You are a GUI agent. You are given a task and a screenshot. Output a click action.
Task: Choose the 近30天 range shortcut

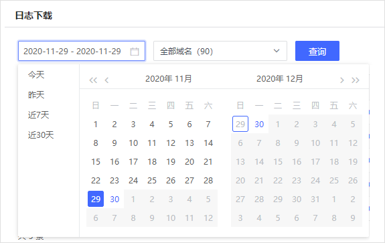coord(41,135)
